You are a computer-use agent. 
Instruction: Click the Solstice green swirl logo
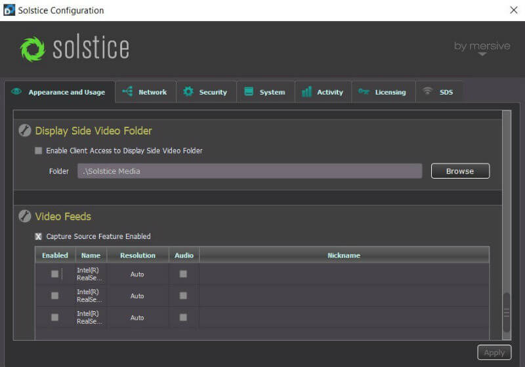[32, 49]
